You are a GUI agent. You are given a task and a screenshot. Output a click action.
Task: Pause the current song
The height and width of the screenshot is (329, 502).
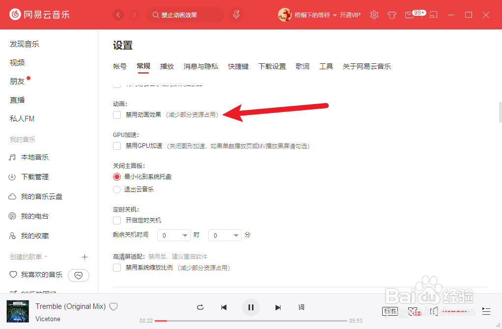251,307
